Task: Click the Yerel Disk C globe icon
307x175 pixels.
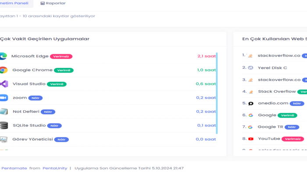Action: (250, 68)
